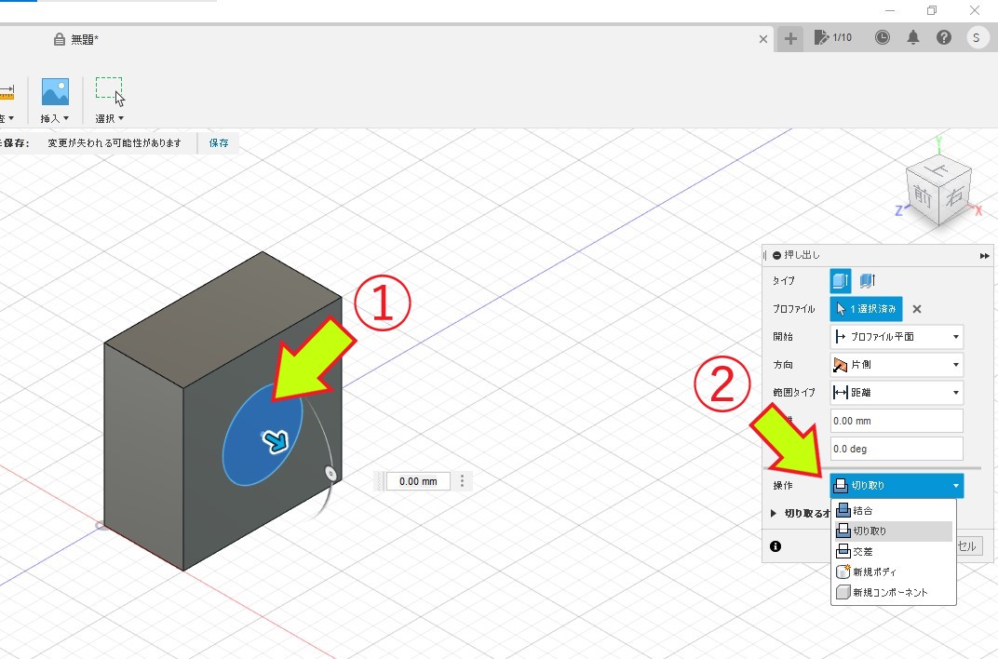
Task: Open the 範囲タイプ 距離 dropdown
Action: [897, 393]
